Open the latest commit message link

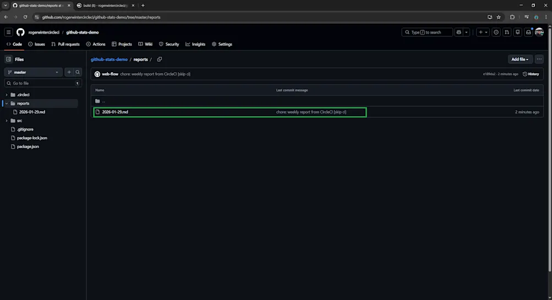[x=155, y=74]
